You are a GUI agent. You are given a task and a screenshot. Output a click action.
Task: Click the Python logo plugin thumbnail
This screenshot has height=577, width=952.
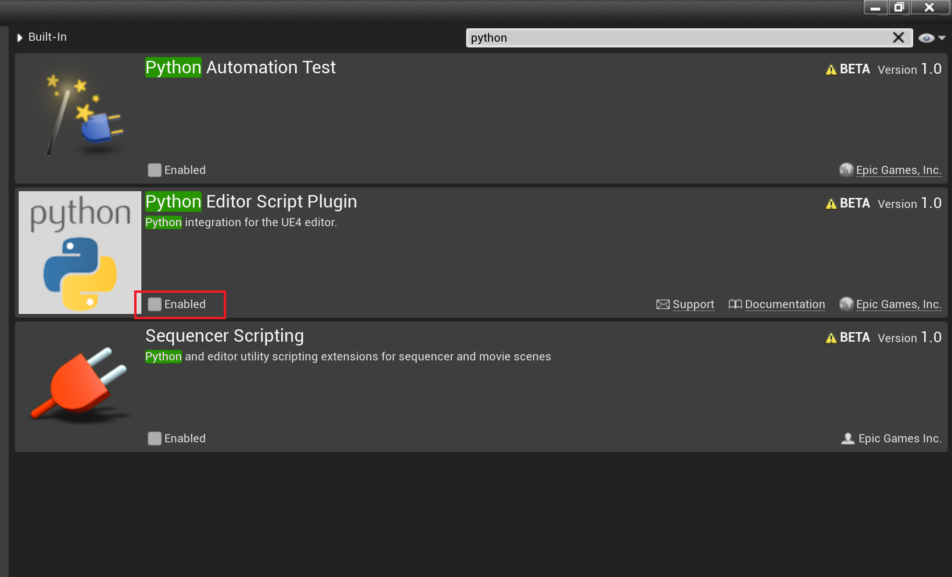[80, 253]
